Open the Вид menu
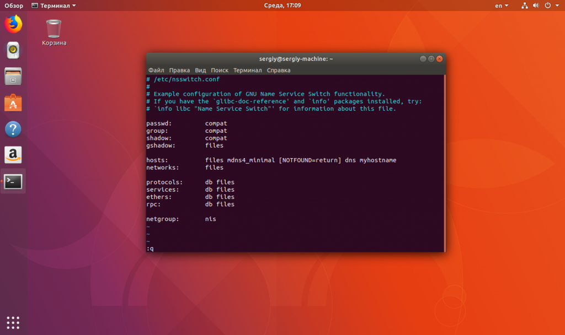 [x=200, y=70]
